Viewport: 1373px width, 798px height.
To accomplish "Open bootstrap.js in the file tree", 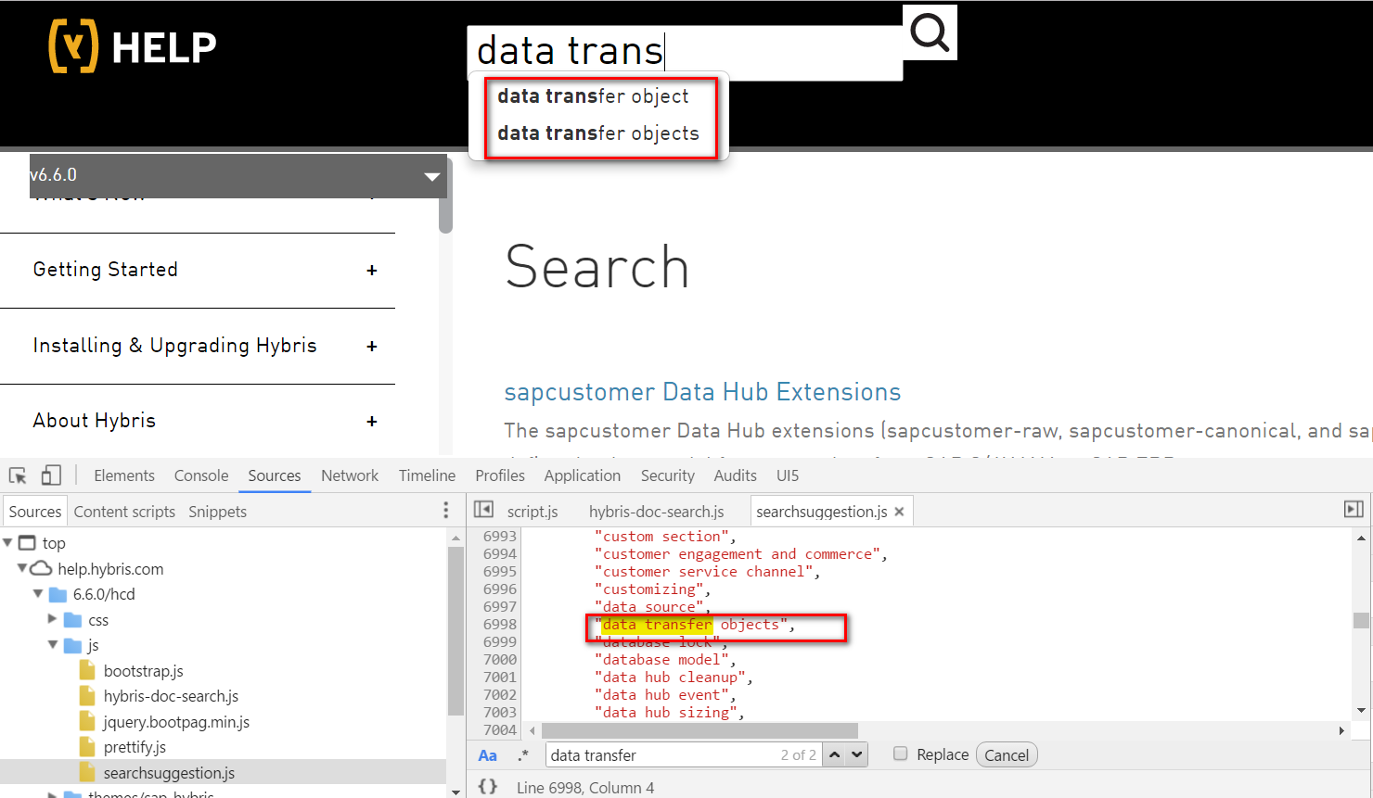I will [144, 671].
